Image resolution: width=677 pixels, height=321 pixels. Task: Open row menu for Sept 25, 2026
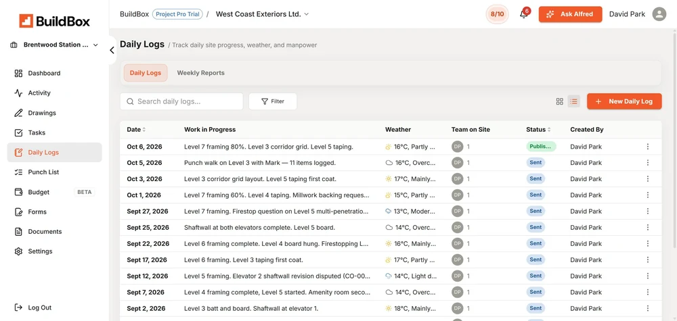pyautogui.click(x=647, y=228)
